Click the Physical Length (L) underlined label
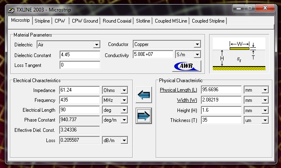This screenshot has height=168, width=281. [x=178, y=90]
